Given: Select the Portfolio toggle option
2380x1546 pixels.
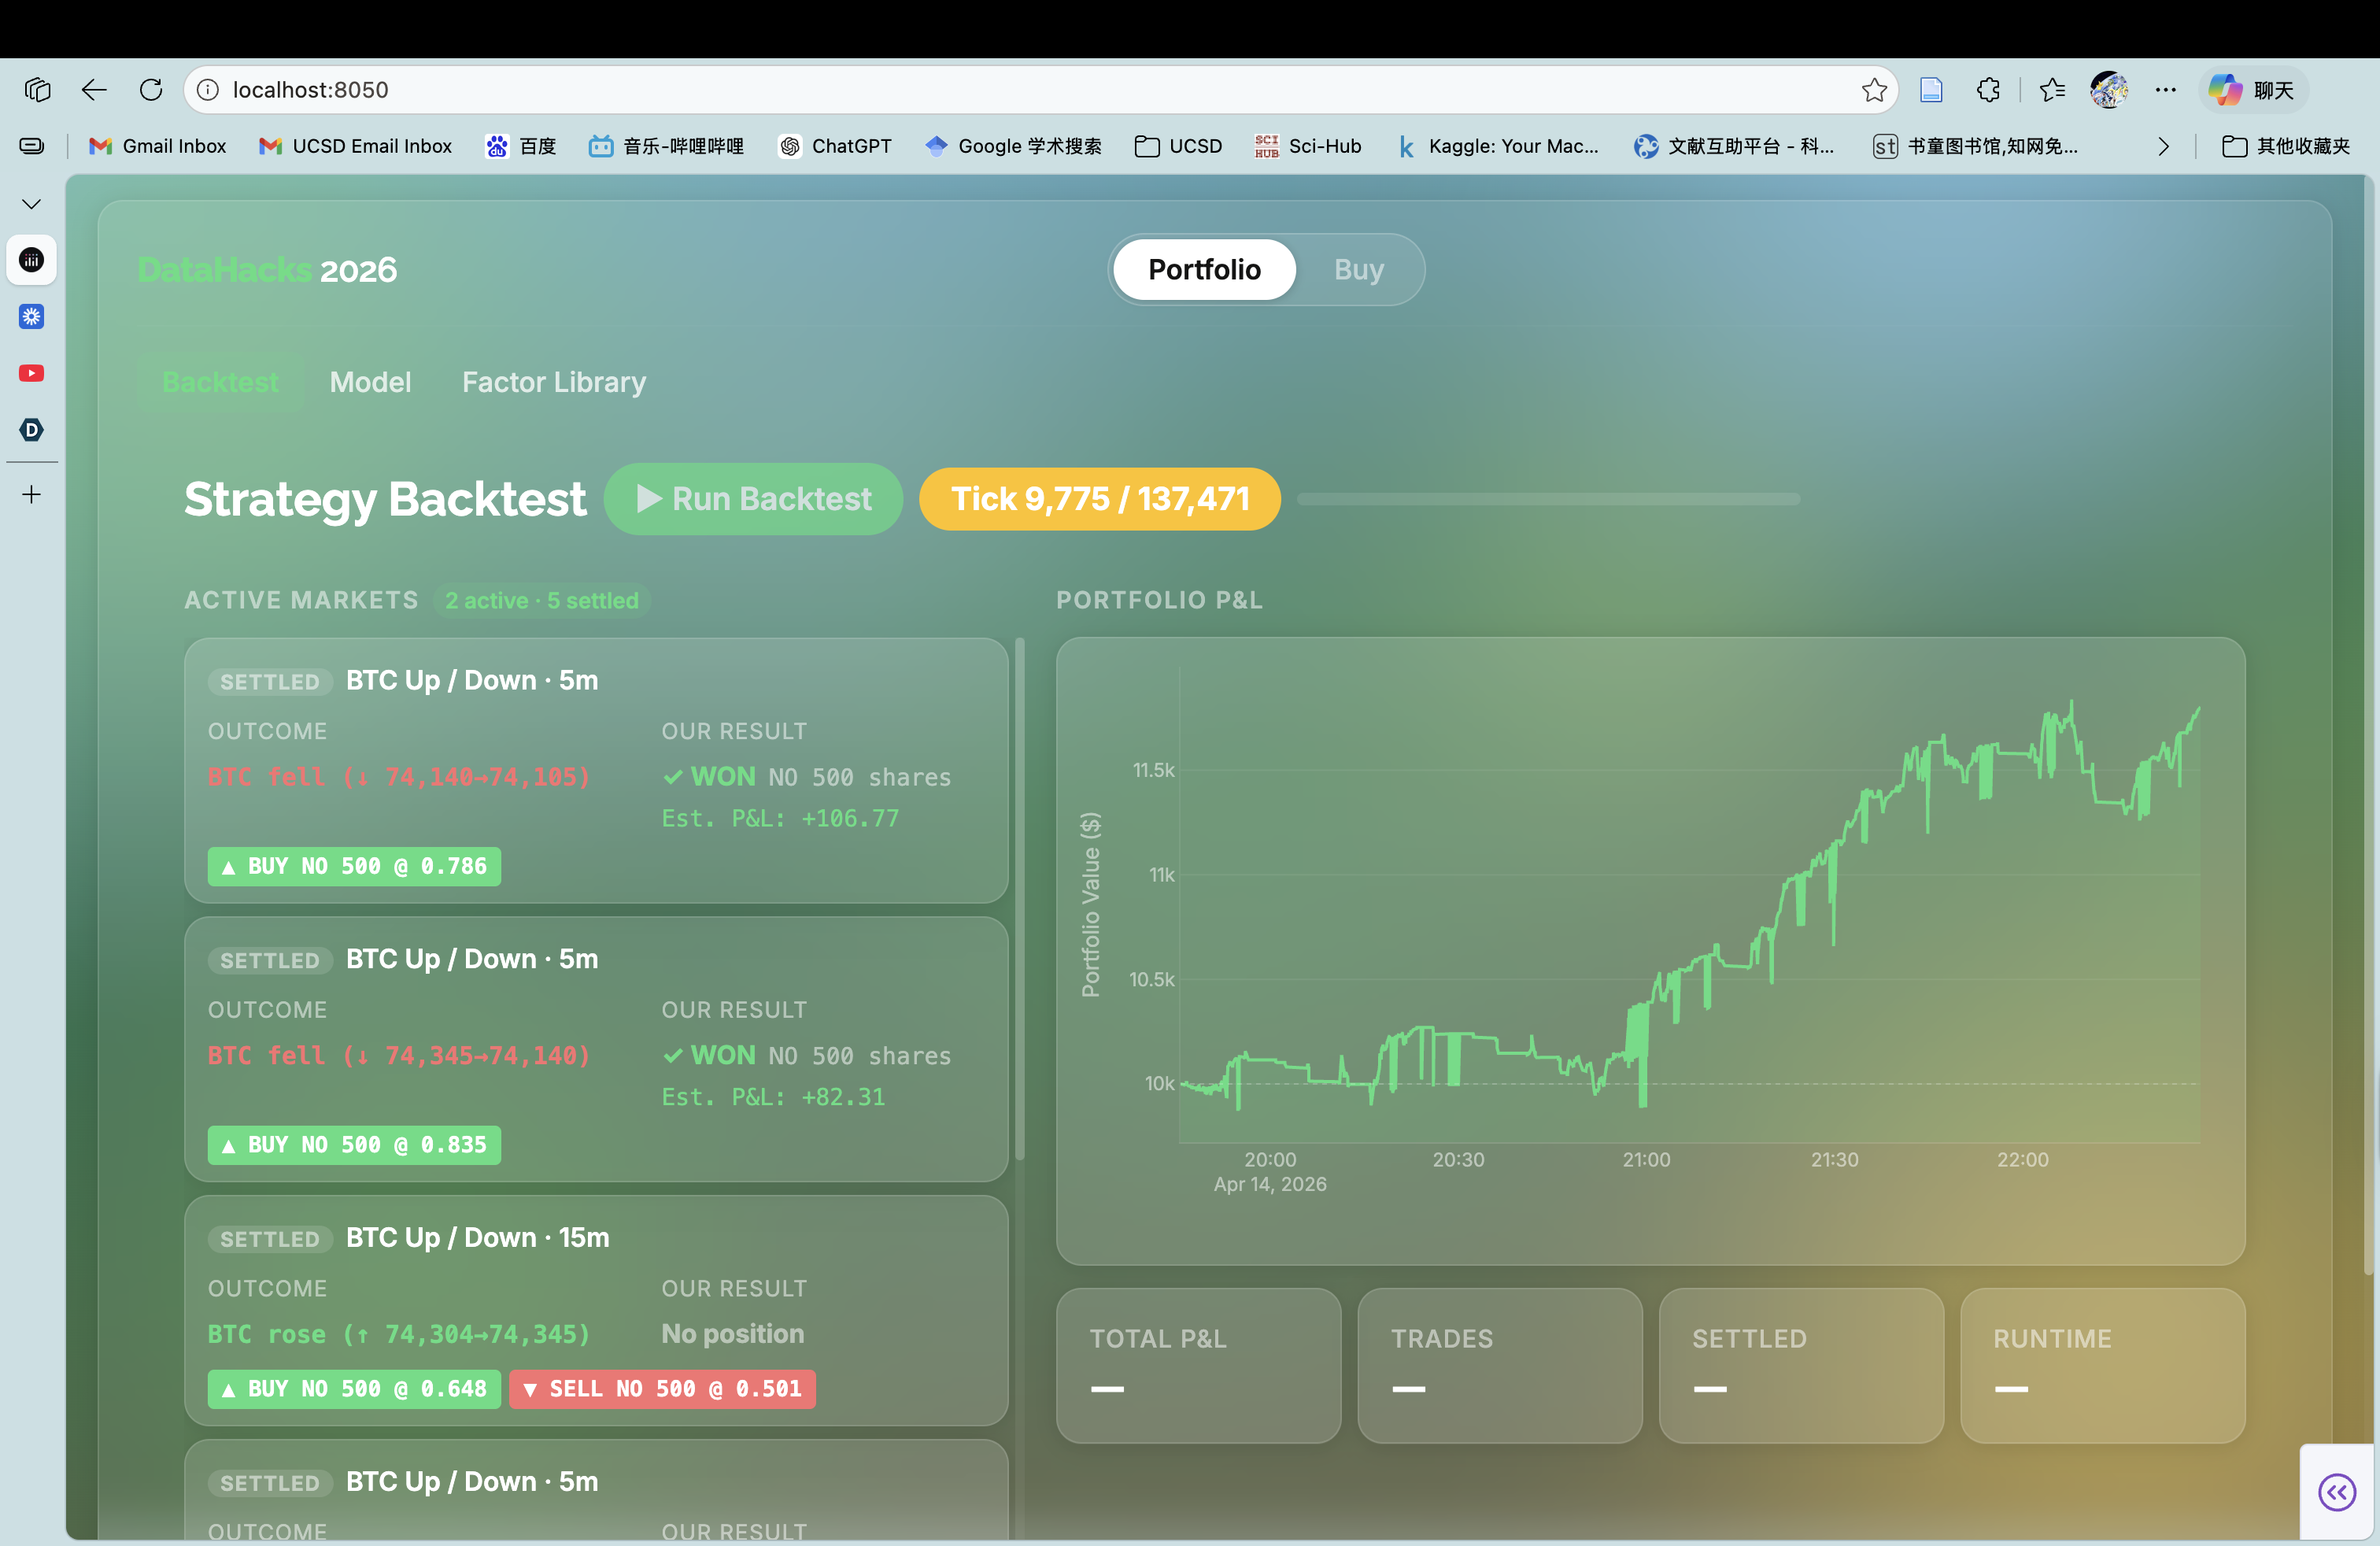Looking at the screenshot, I should coord(1204,270).
